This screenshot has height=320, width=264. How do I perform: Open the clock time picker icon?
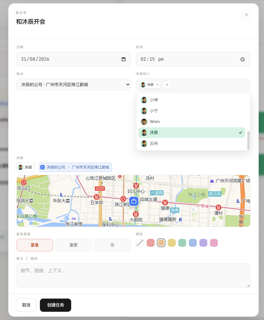coord(242,59)
